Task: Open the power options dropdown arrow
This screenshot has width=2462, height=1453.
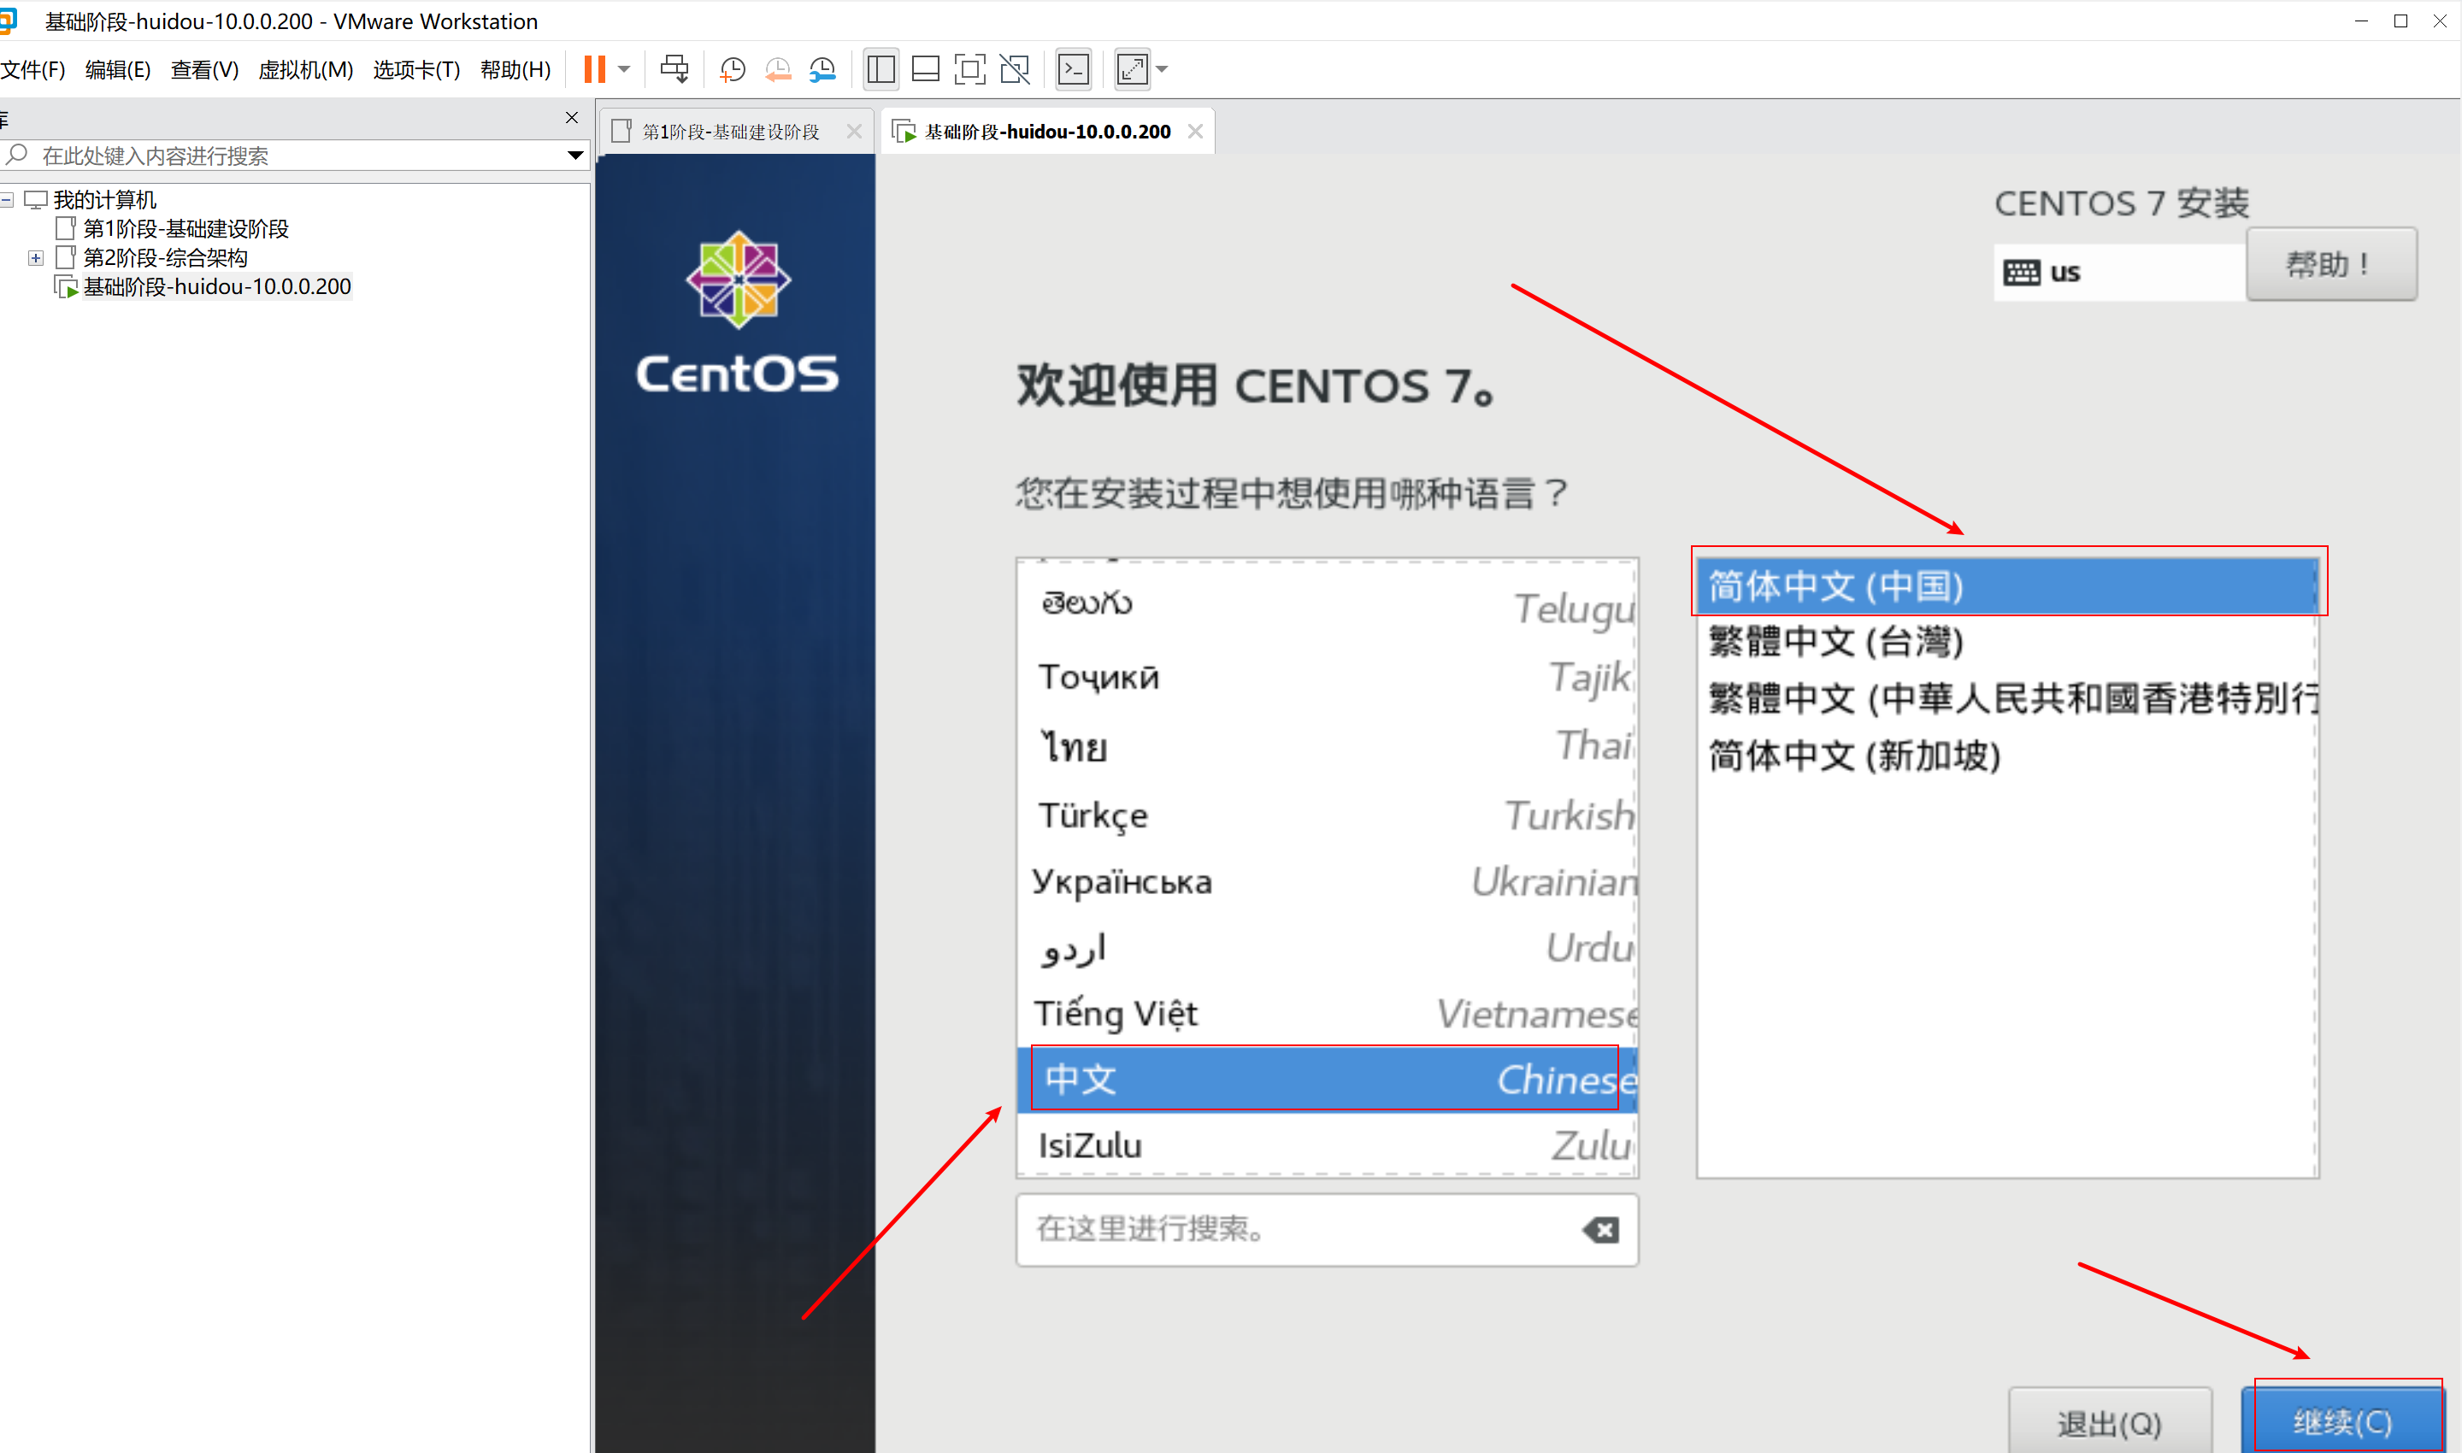Action: (x=624, y=69)
